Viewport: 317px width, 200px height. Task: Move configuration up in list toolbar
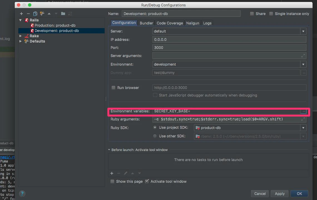click(x=49, y=14)
